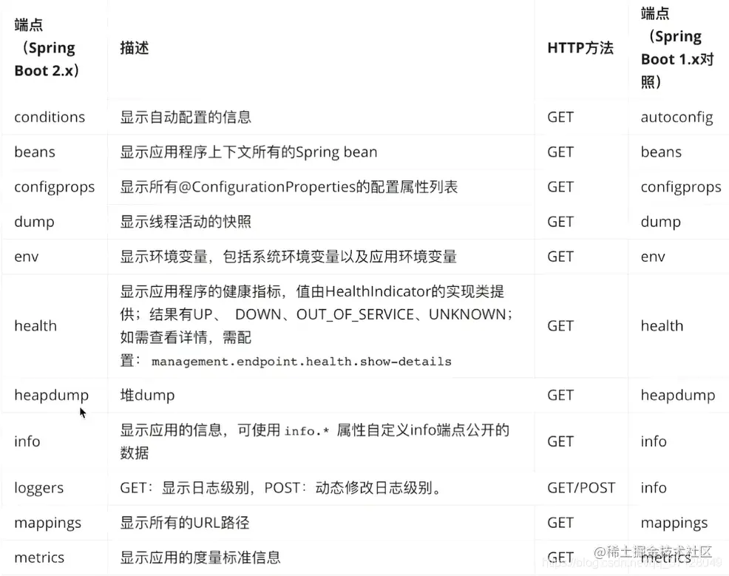This screenshot has width=729, height=576.
Task: Select 'metrics' in the Spring Boot 2.x column
Action: coord(39,558)
